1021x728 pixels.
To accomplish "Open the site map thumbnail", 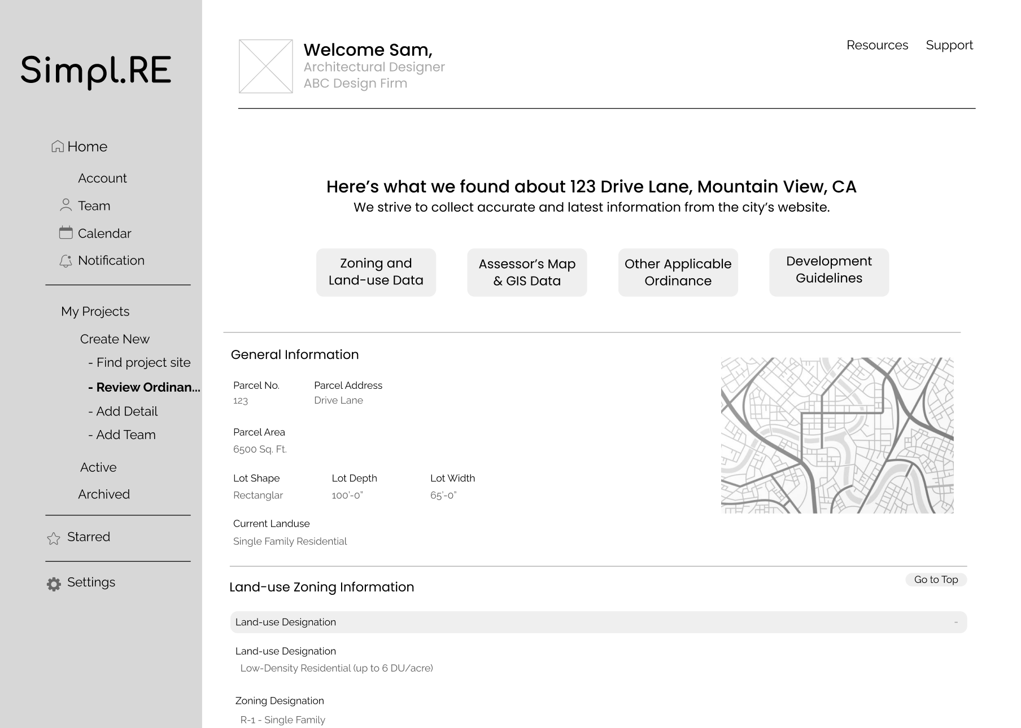I will [x=837, y=435].
